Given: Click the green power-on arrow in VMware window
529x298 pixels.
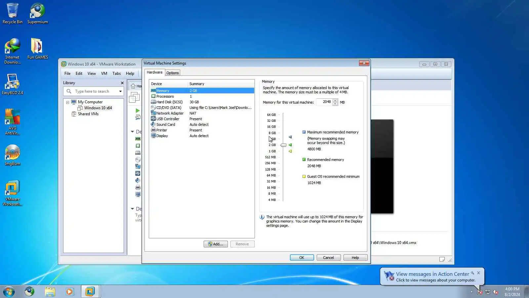Looking at the screenshot, I should click(138, 111).
